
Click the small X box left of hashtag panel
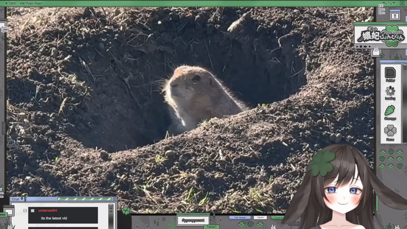164,219
